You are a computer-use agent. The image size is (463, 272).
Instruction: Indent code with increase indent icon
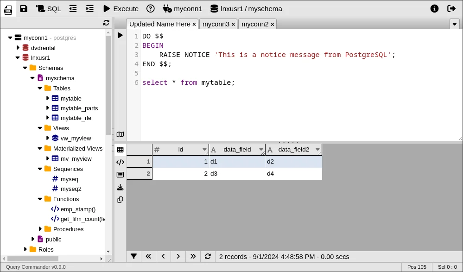[90, 8]
